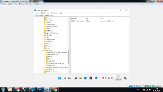Click the tree pane vertical scrollbar
163x92 pixels.
point(69,57)
